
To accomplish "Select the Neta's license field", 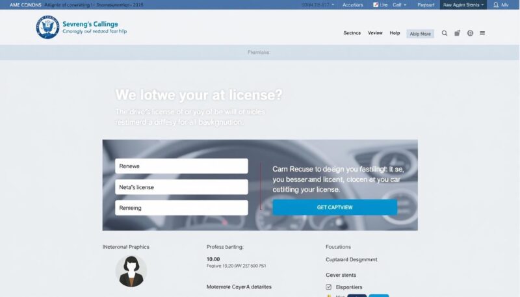I will (181, 187).
